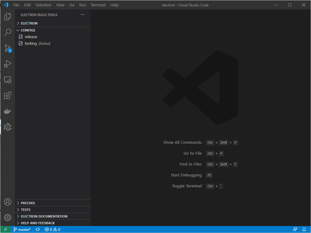The image size is (311, 233).
Task: Open the Remote Explorer icon
Action: [7, 80]
